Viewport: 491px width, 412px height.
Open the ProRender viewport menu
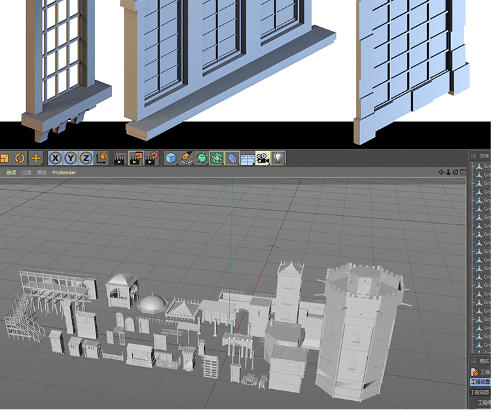(64, 173)
